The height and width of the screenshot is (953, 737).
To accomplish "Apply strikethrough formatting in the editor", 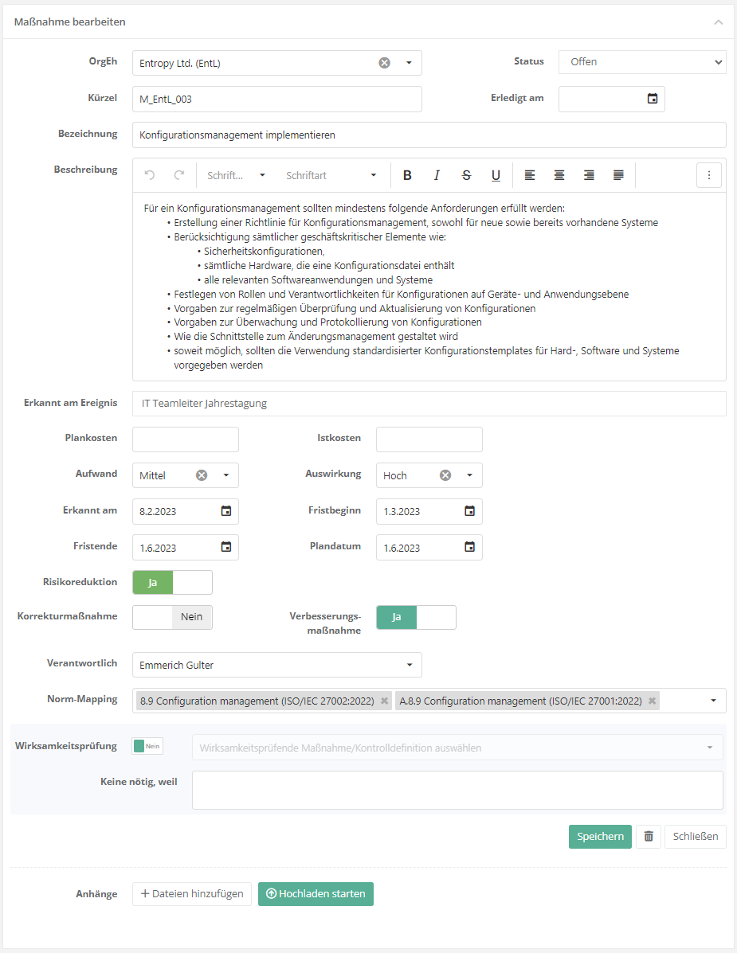I will click(x=466, y=176).
